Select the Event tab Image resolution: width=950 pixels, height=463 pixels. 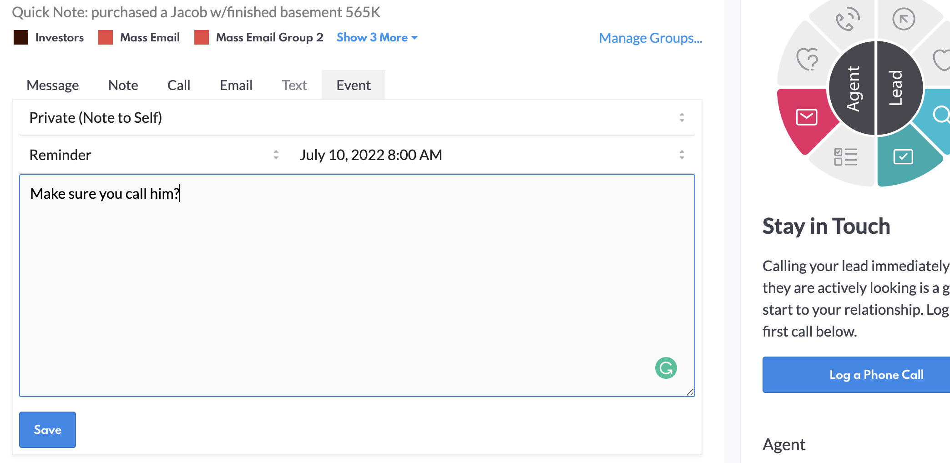354,85
